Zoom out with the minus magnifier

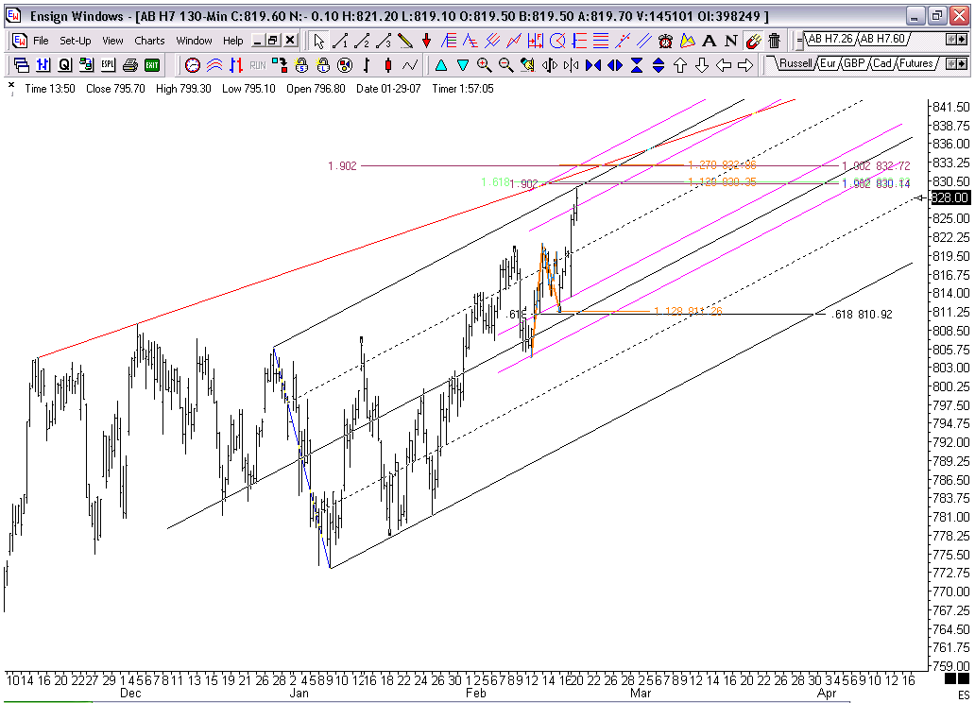pos(506,64)
